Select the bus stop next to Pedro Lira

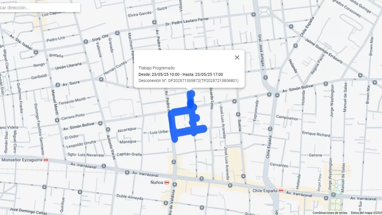click(x=85, y=41)
